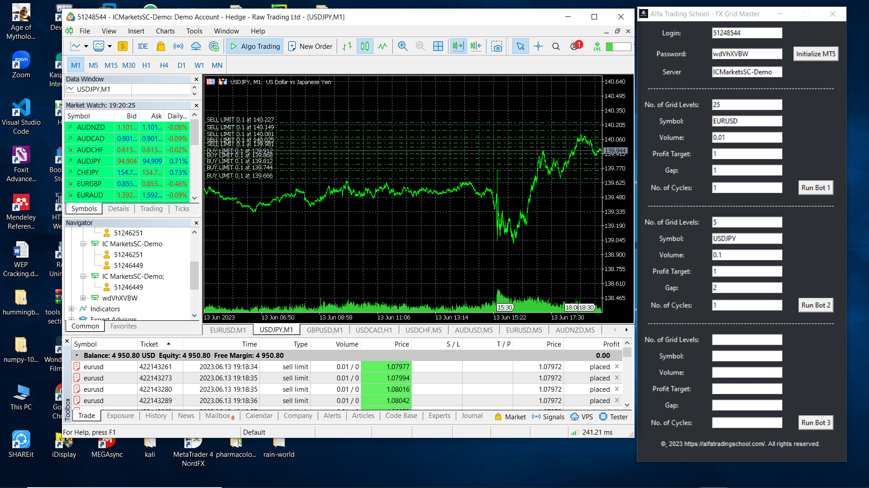This screenshot has width=869, height=488.
Task: Click Run Bot 1 button
Action: [816, 188]
